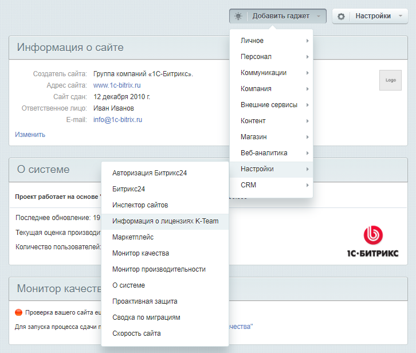This screenshot has width=416, height=353.
Task: Select Компания menu category
Action: [x=271, y=89]
